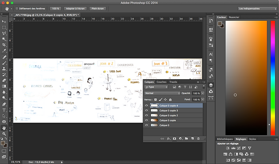Lock image pixels with brush icon
Screen dimensions: 279x164
[160, 99]
